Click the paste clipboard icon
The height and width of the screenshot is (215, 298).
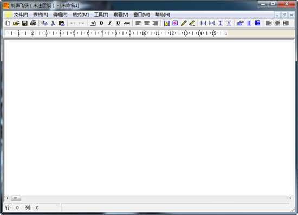pyautogui.click(x=61, y=23)
